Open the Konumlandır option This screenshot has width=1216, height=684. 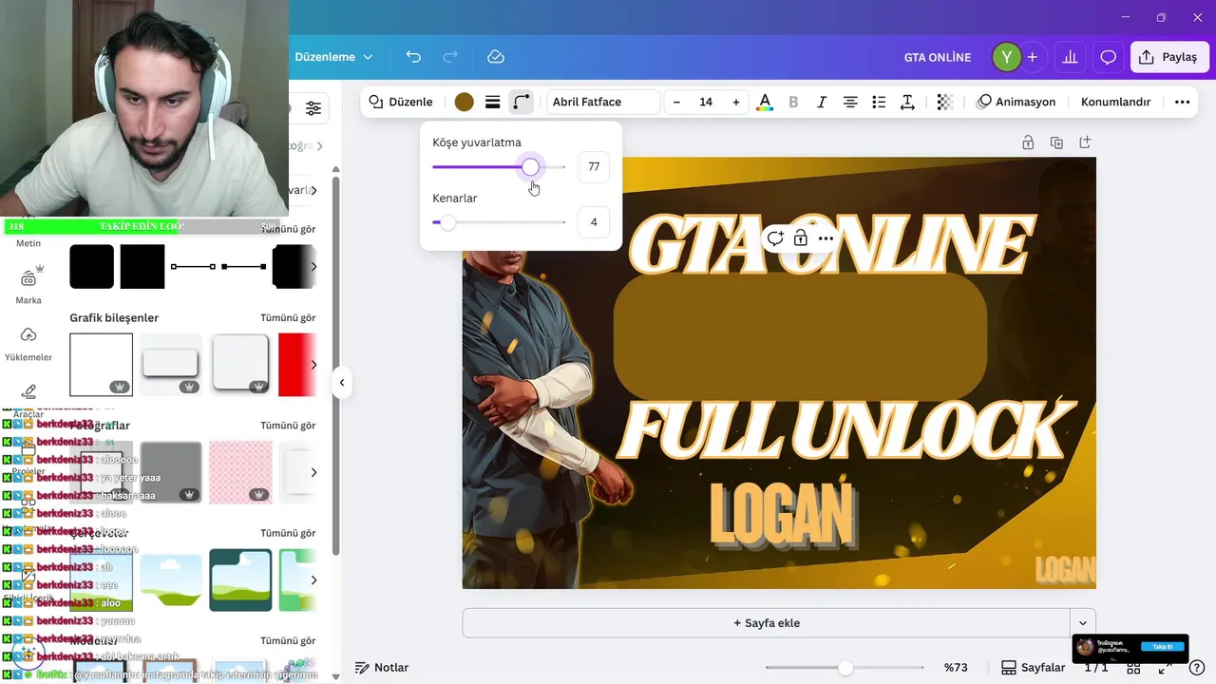[1115, 102]
